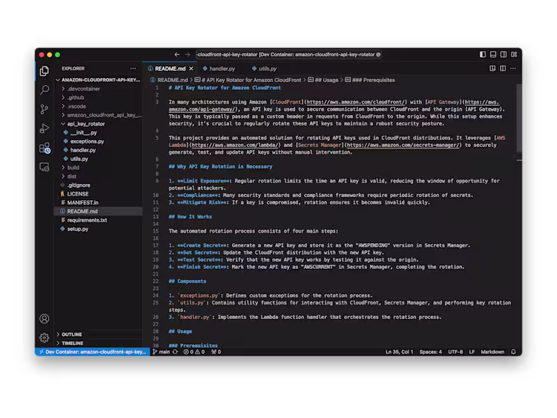Click the synchronize changes icon
This screenshot has width=557, height=418.
click(175, 352)
